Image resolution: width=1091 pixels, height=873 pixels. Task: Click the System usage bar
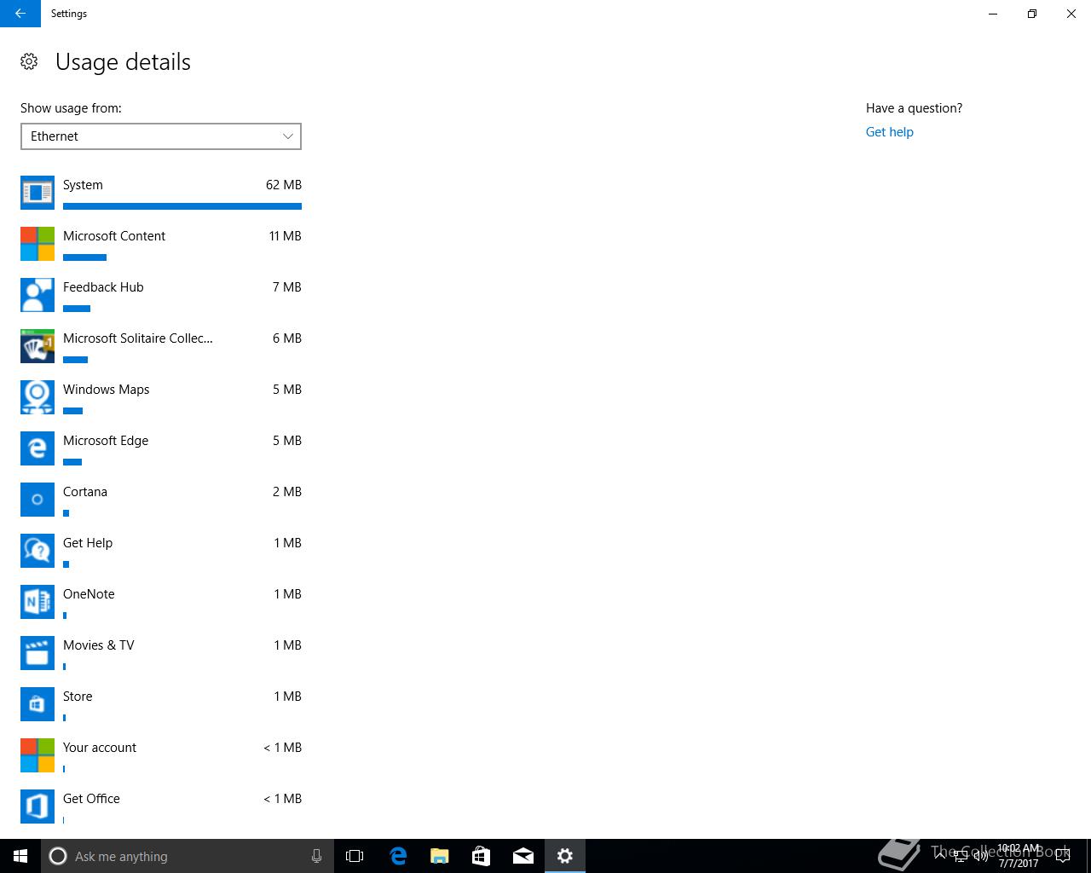tap(182, 206)
